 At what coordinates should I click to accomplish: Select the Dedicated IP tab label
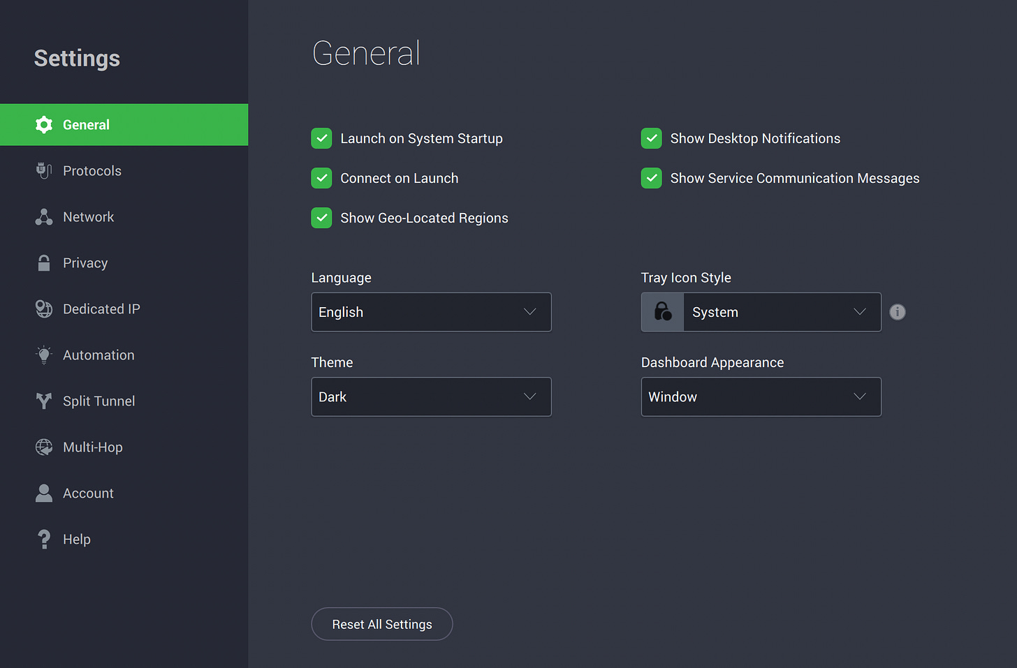[x=101, y=309]
